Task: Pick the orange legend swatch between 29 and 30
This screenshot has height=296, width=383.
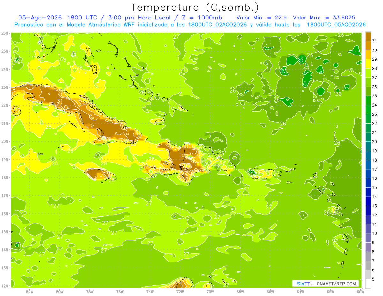Action: click(368, 55)
